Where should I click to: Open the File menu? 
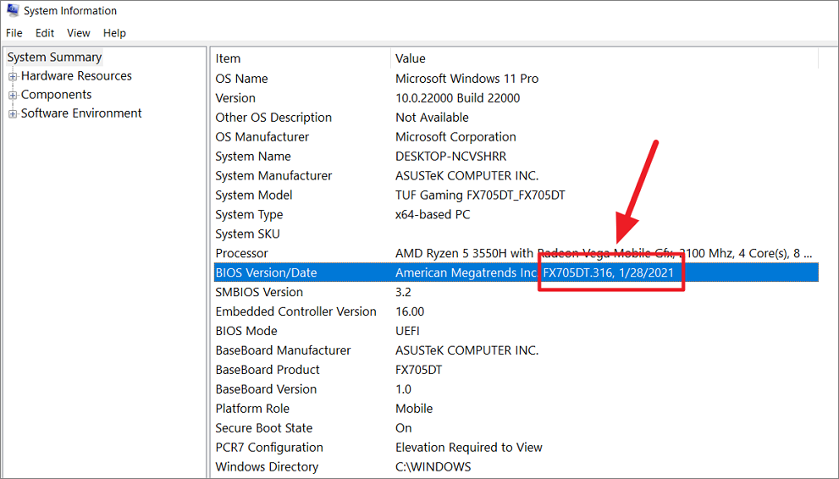[x=14, y=33]
